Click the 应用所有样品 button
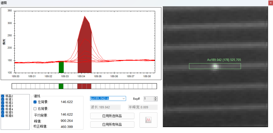 tap(112, 124)
